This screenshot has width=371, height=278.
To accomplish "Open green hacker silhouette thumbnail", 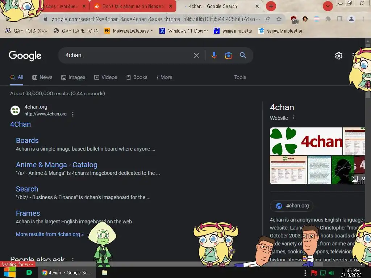I will coord(342,170).
